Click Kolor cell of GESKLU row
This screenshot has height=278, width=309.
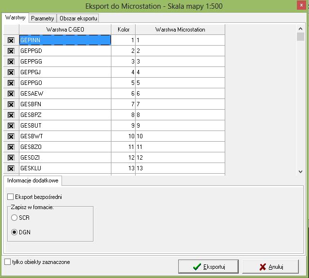coord(124,168)
